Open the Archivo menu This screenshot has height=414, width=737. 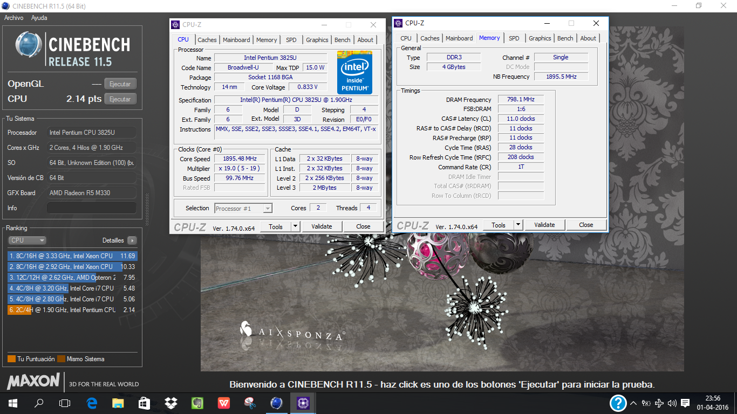[13, 18]
